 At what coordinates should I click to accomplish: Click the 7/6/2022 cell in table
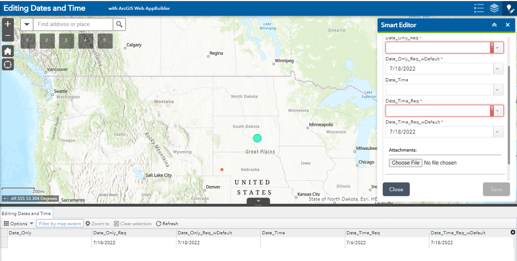pos(387,242)
